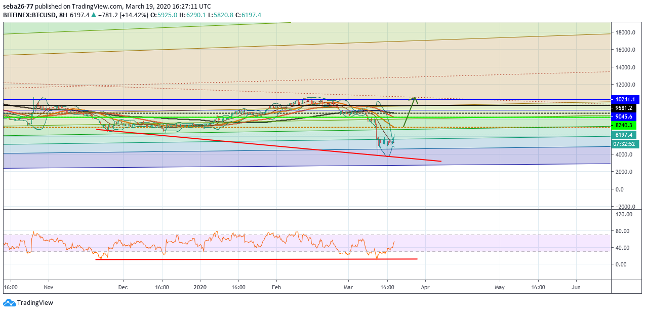Click the seba26-77 author name
The height and width of the screenshot is (312, 645).
19,7
